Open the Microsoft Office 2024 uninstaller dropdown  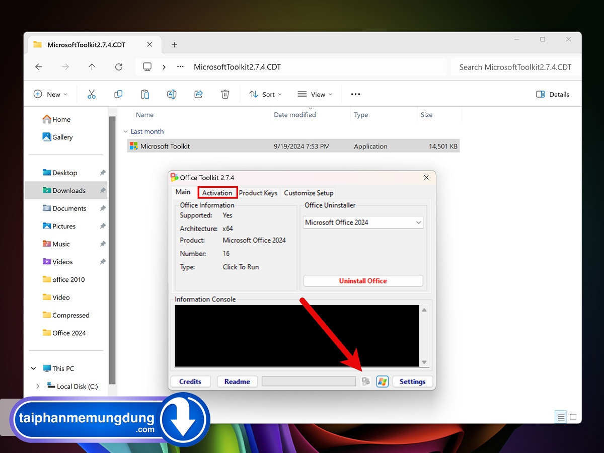(363, 222)
